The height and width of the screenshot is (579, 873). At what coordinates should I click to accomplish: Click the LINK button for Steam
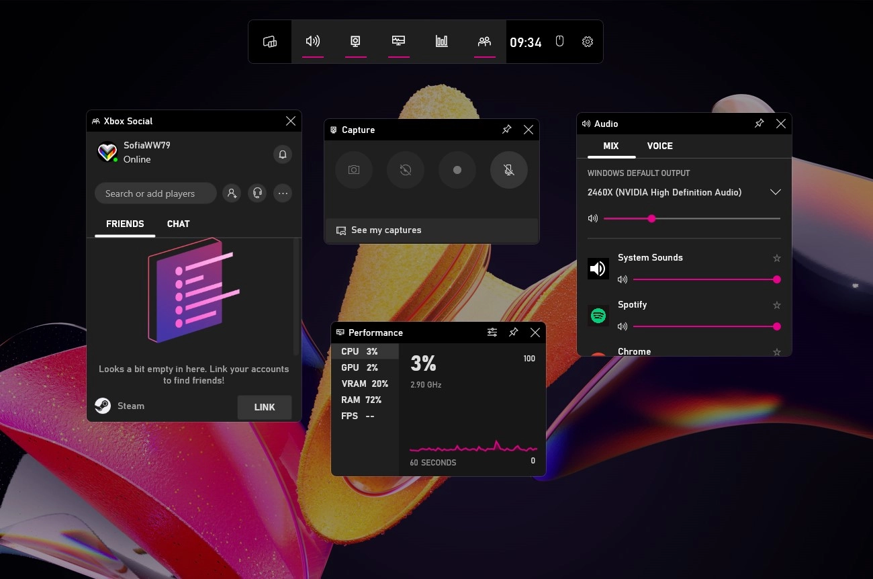pos(265,407)
